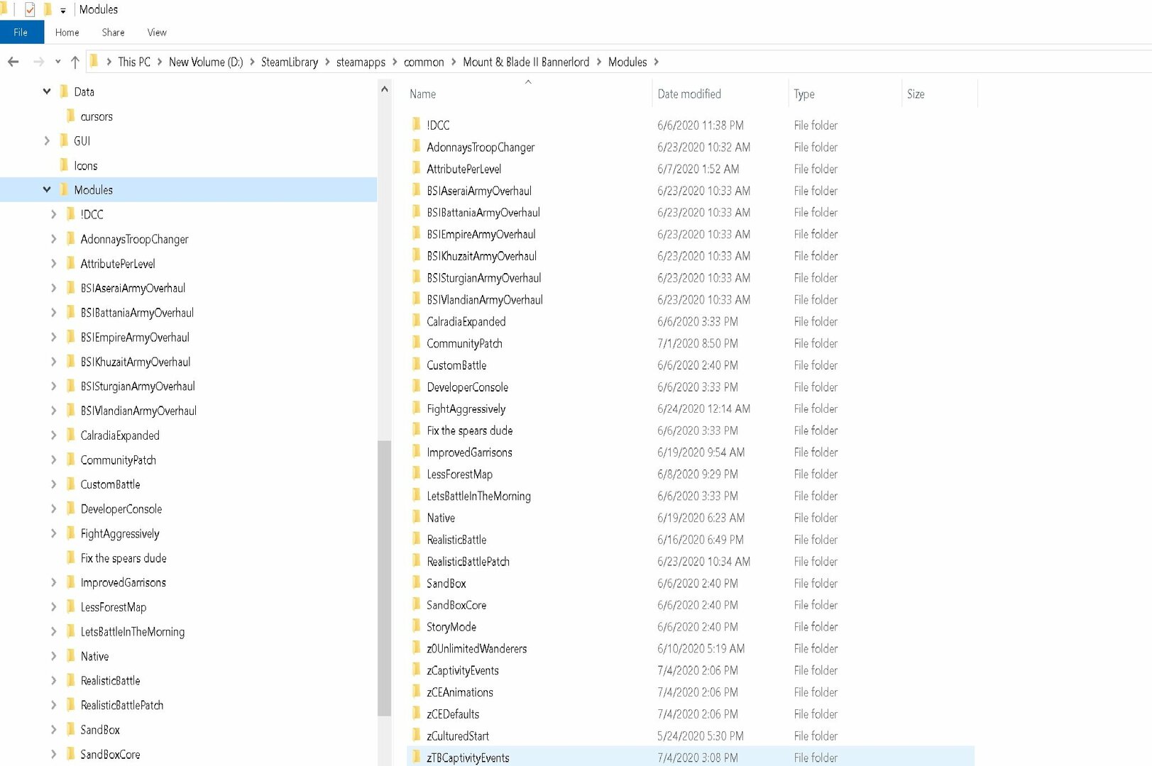Select BSIVlandianArmyOverhaul in file list

coord(485,299)
